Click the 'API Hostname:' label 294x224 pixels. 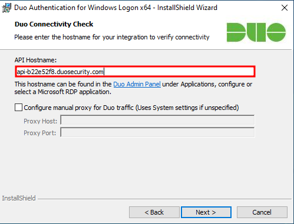[x=35, y=60]
